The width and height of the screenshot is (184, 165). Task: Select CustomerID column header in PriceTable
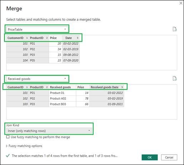click(18, 38)
